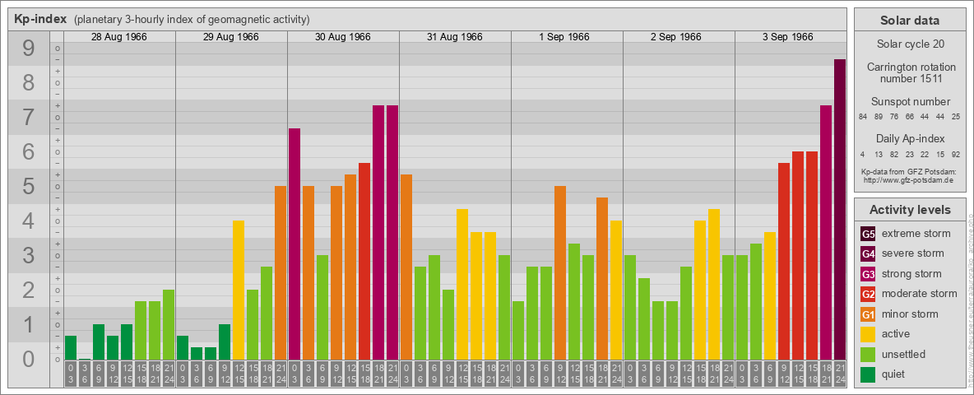974x395 pixels.
Task: Click the 'unsettled' legend label
Action: click(904, 354)
